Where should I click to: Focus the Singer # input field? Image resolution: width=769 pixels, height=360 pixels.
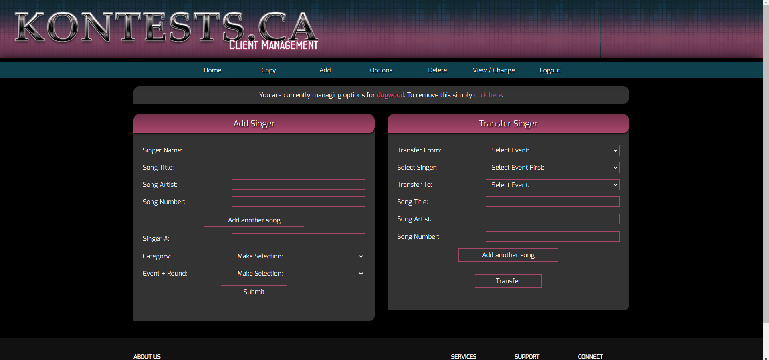tap(299, 239)
